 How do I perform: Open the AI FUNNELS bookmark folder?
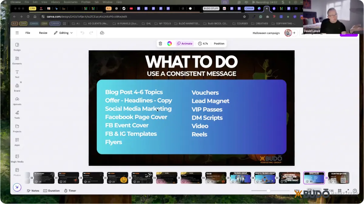coord(125,23)
